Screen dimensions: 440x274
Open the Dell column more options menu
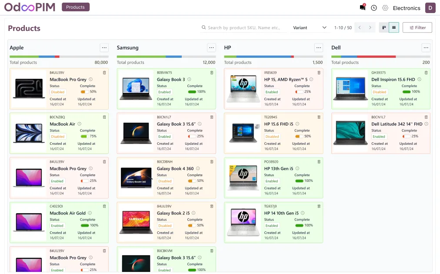[426, 48]
